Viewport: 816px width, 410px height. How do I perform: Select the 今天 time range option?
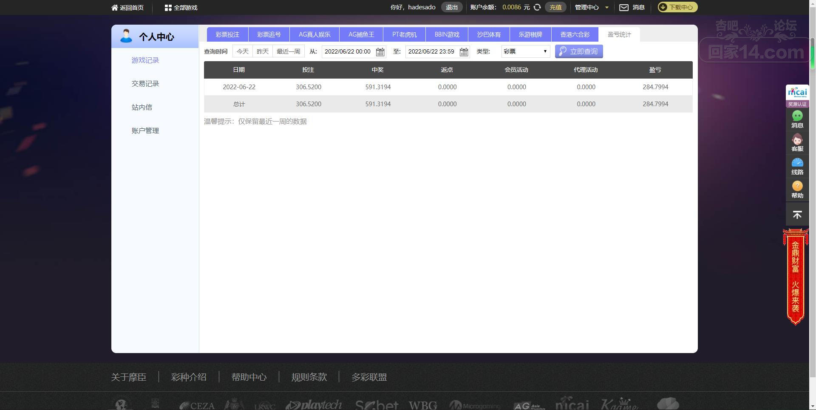click(x=243, y=51)
